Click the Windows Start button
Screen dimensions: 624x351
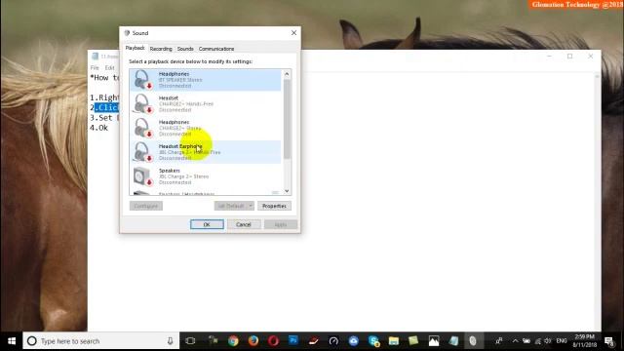click(11, 341)
